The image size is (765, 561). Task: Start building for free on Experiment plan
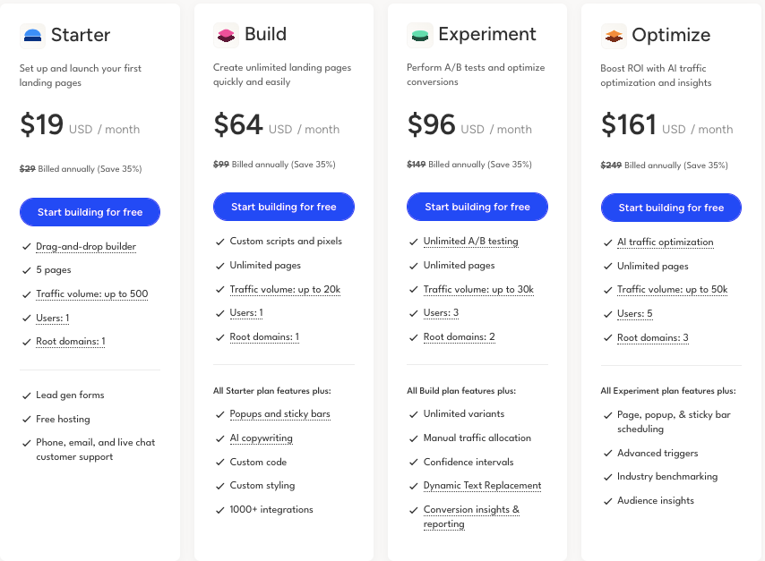[x=477, y=207]
